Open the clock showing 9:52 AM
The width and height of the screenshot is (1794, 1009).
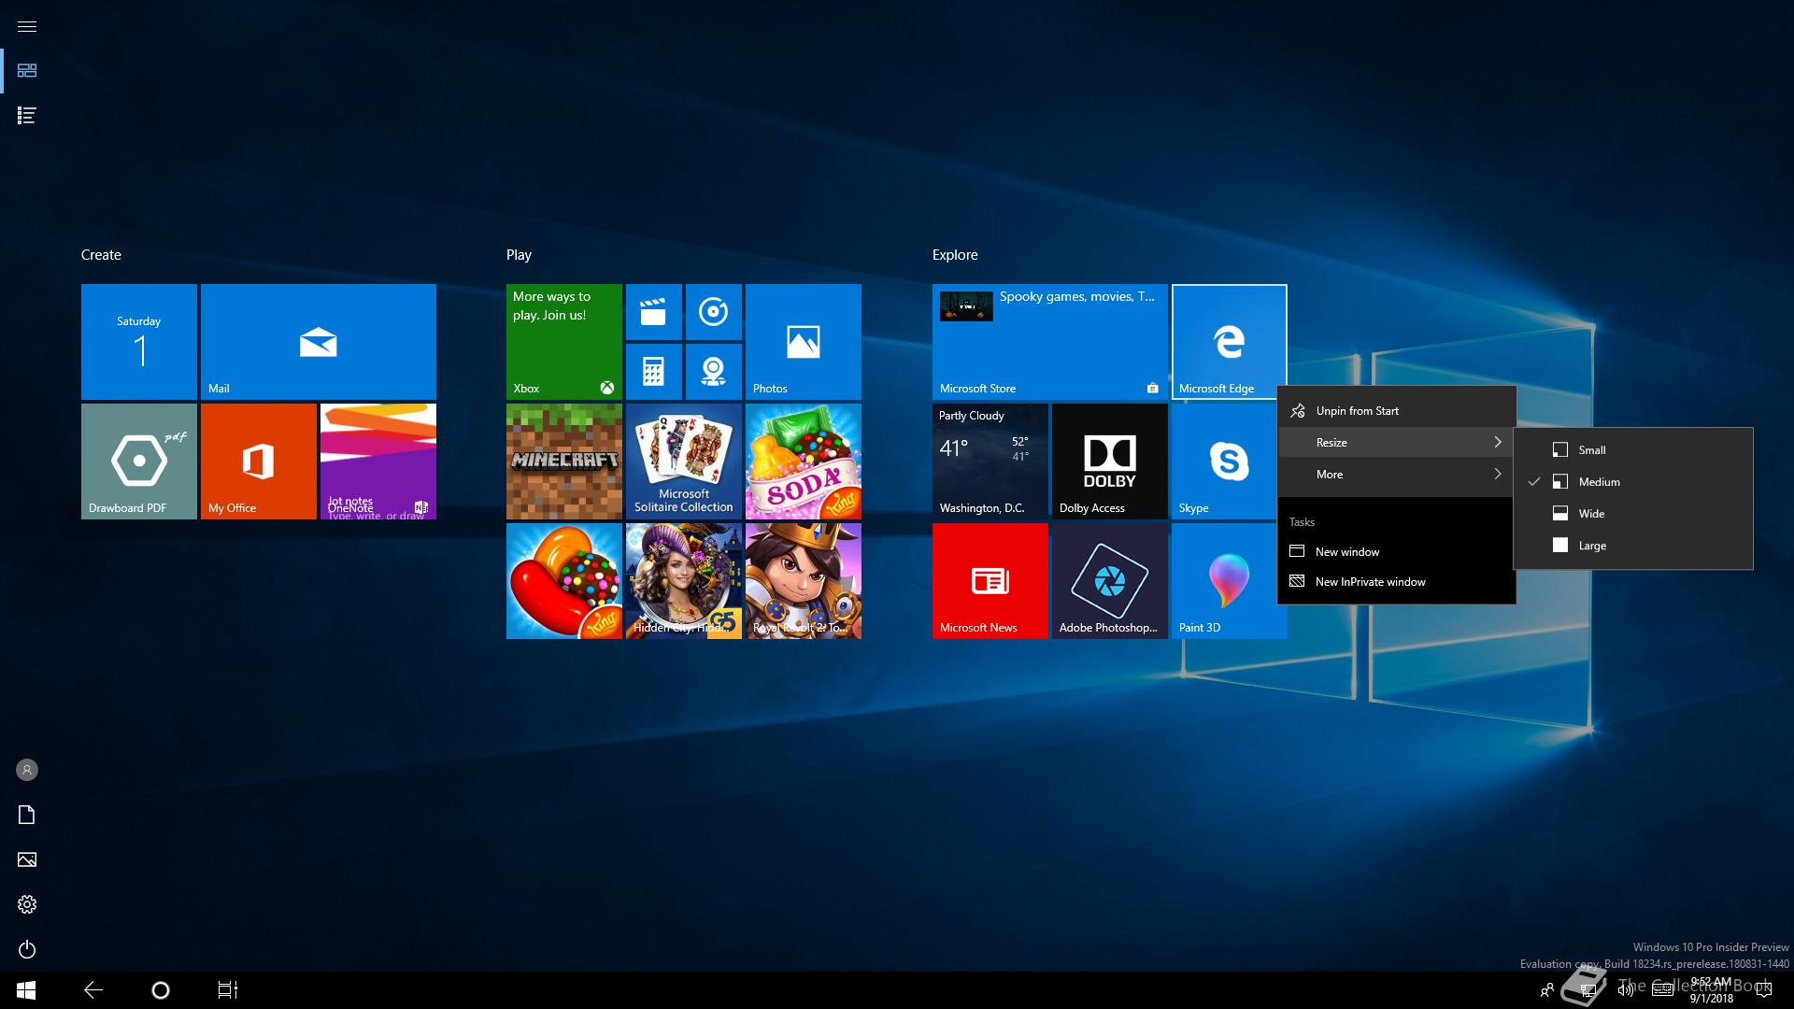click(x=1711, y=990)
